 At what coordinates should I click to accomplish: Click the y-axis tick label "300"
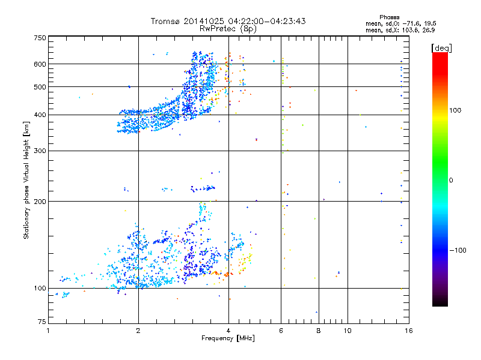40,151
